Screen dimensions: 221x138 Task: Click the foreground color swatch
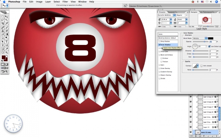[4, 57]
